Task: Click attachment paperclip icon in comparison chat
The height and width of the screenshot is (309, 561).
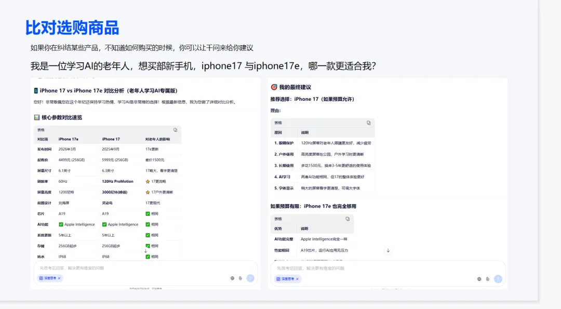Action: point(241,278)
